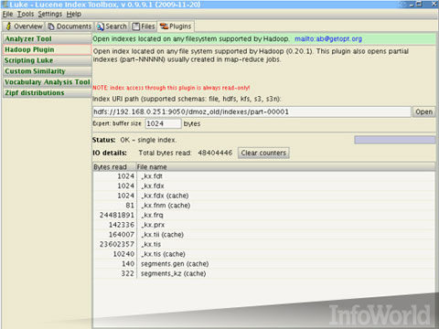Open the Search tab

pos(112,27)
